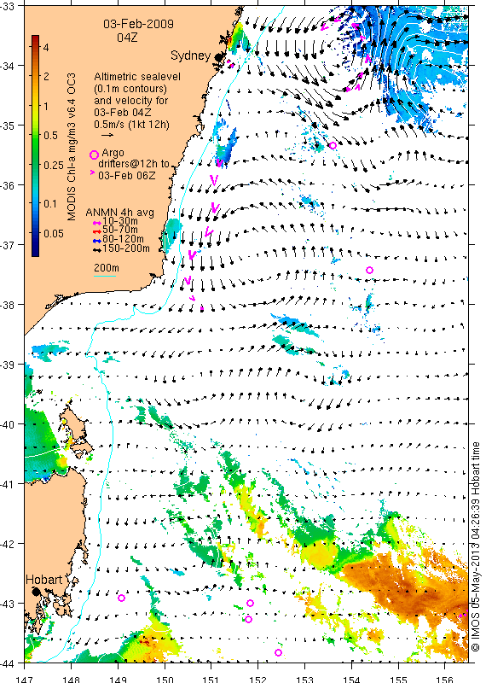Click Argo float circle near 43.0S 151.8E

(250, 603)
